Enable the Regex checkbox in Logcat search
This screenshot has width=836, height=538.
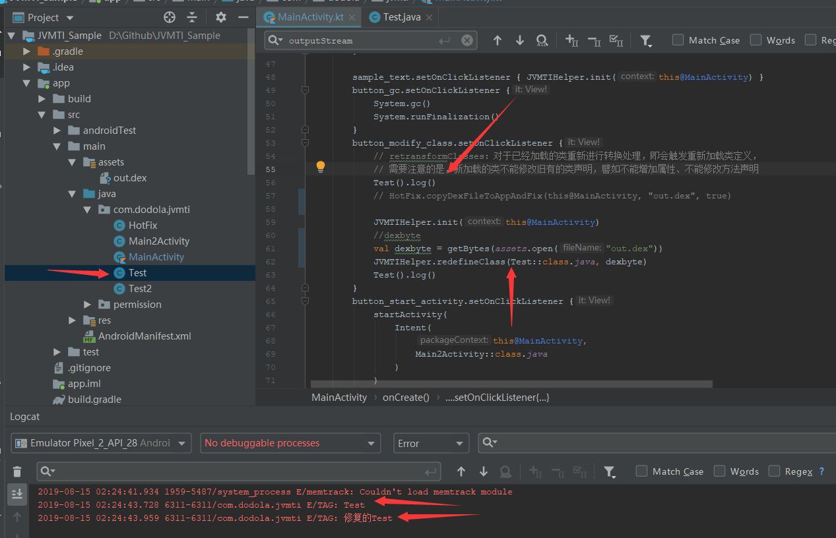[x=774, y=471]
